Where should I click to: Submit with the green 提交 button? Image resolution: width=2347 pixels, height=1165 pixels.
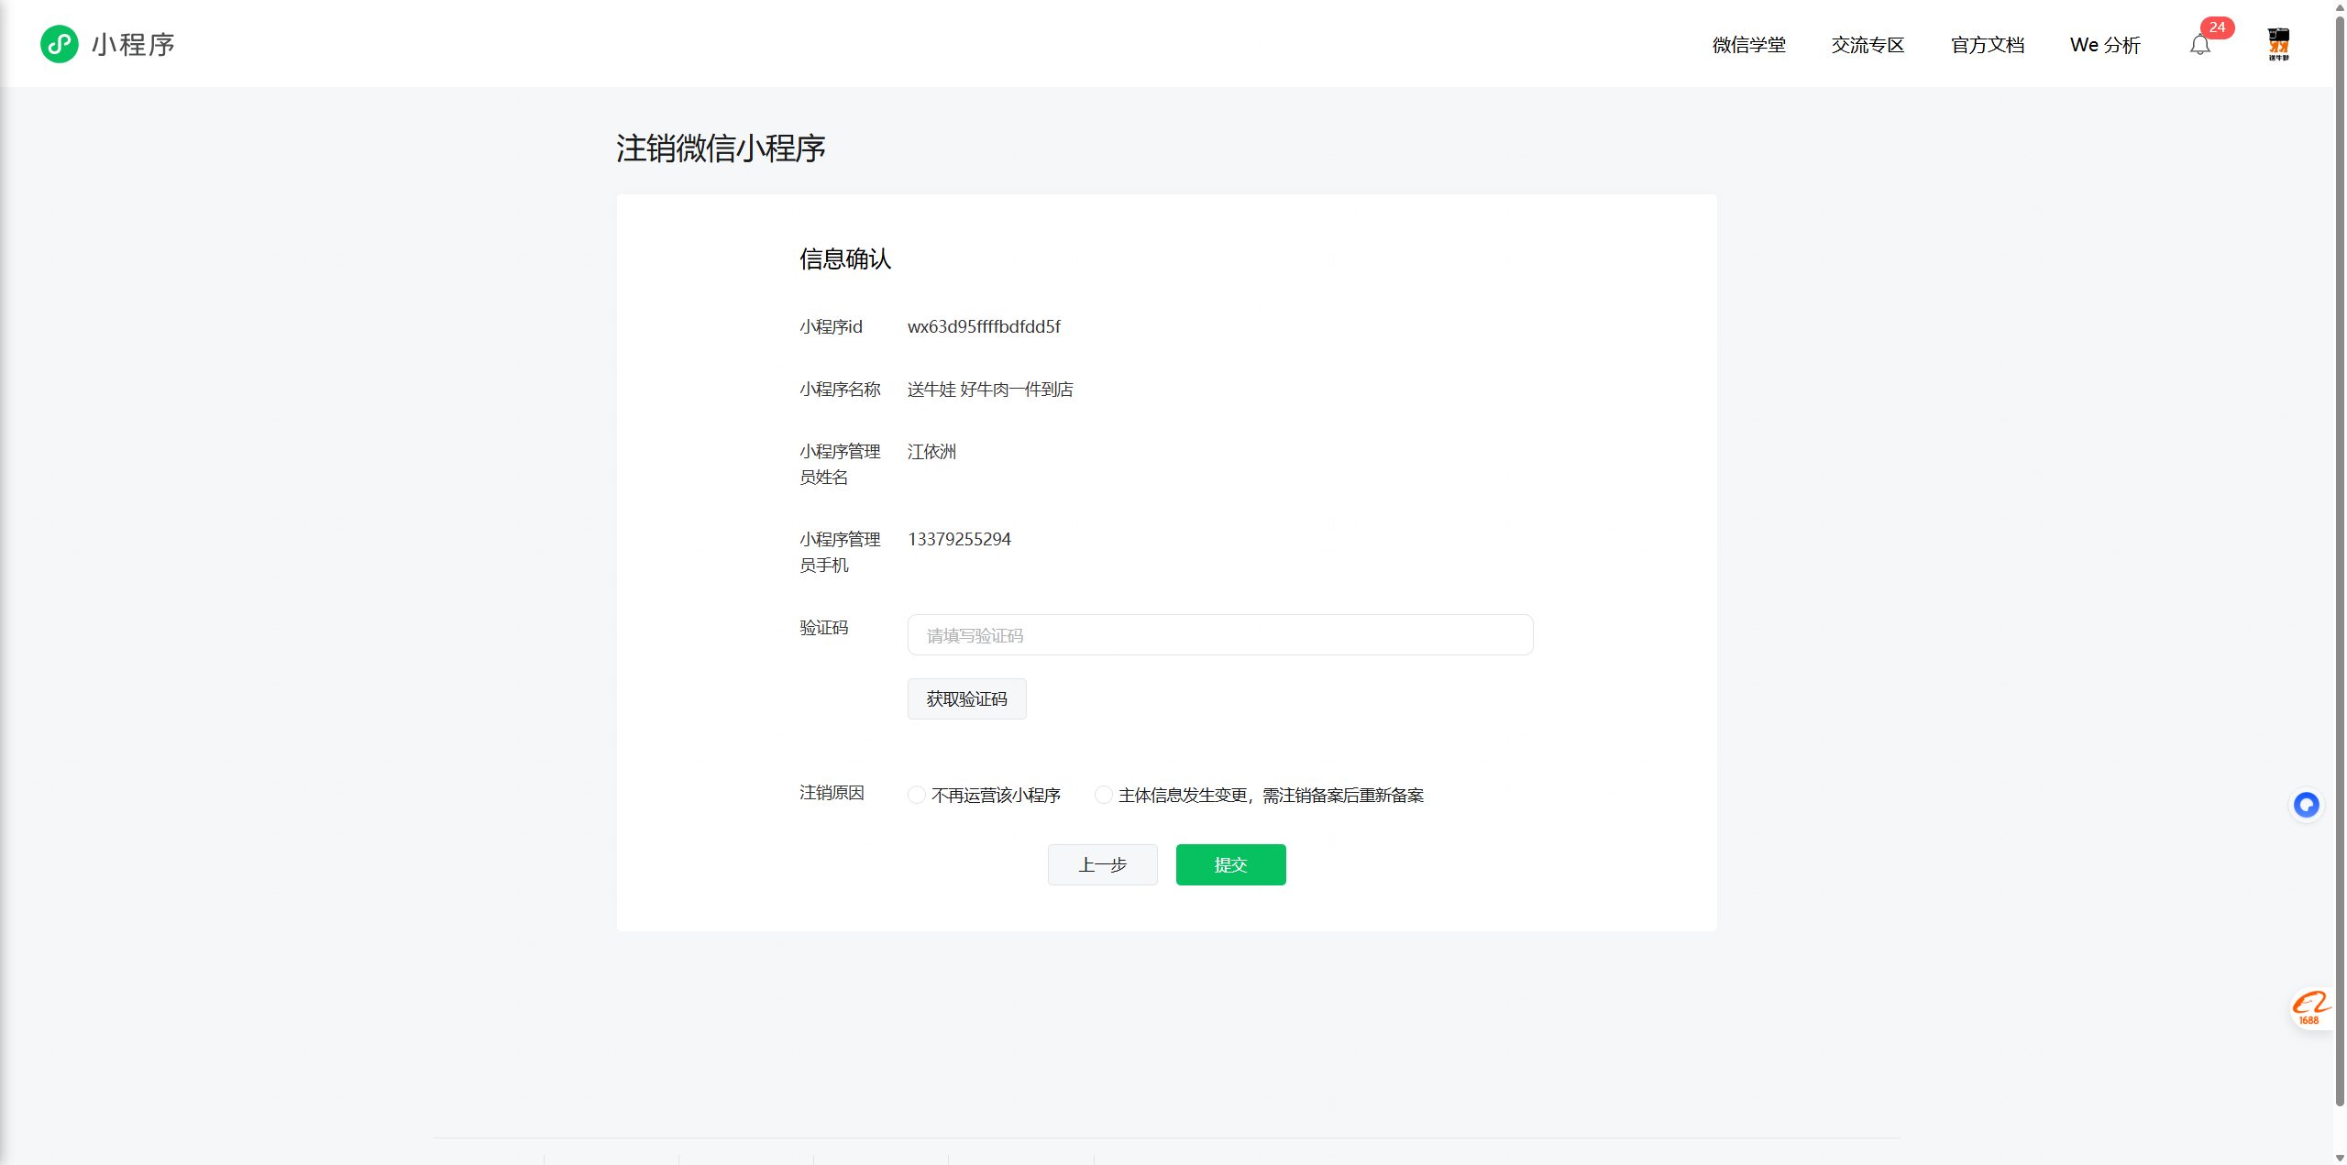point(1230,864)
